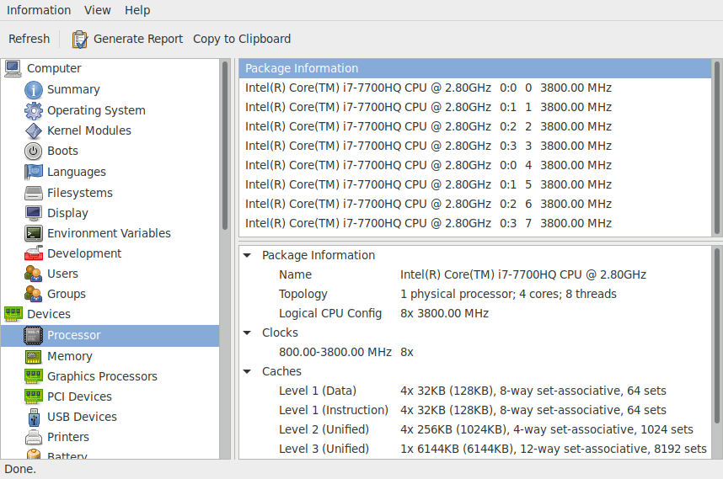723x479 pixels.
Task: Show the Environment Variables page
Action: point(110,233)
